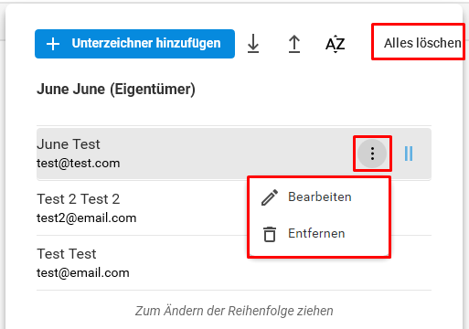Click the June June (Eigentümer) heading
The image size is (469, 329).
[116, 90]
